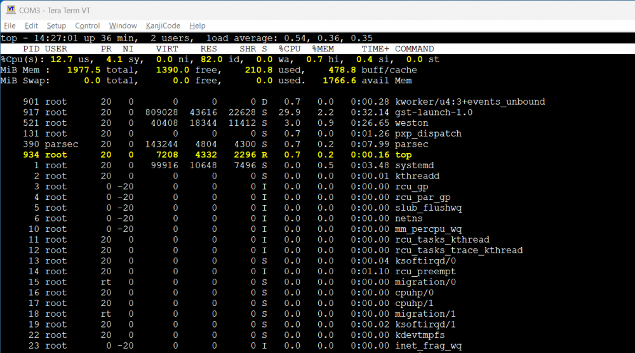Click the COMMAND column header

coord(414,49)
